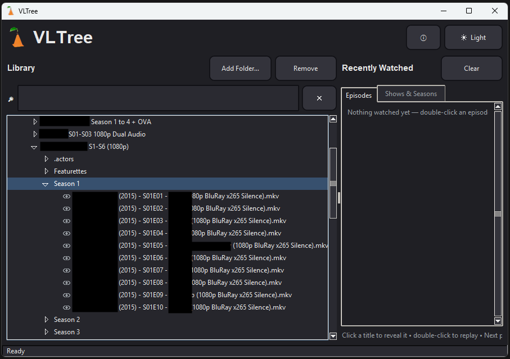Clear the Recently Watched list
Screen dimensions: 510x359
pos(471,68)
